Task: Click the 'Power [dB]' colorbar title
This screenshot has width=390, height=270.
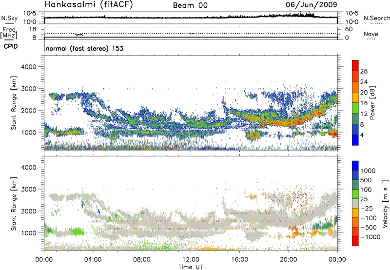Action: pos(372,103)
